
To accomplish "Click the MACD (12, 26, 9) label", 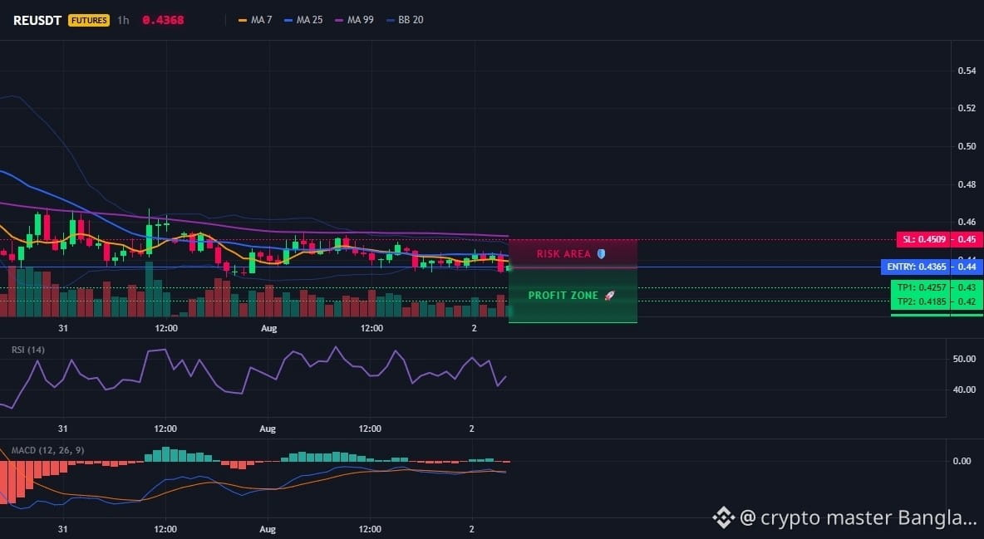I will click(x=47, y=450).
